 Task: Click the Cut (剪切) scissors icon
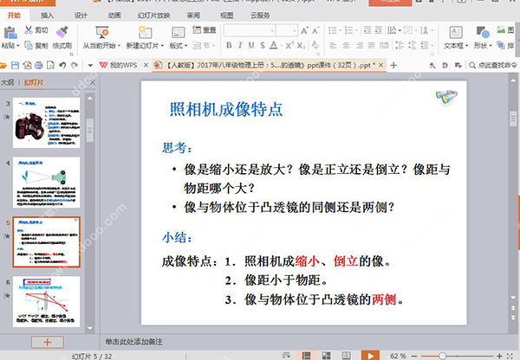(x=29, y=30)
